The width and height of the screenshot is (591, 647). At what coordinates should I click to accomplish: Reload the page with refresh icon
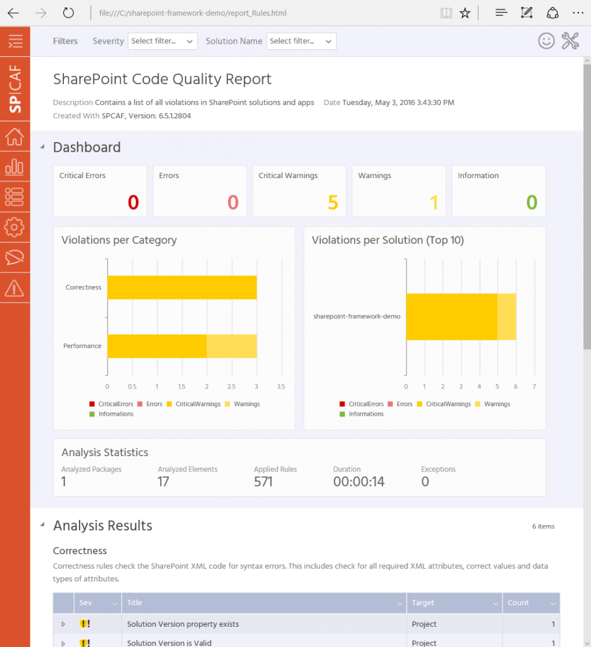pyautogui.click(x=68, y=13)
